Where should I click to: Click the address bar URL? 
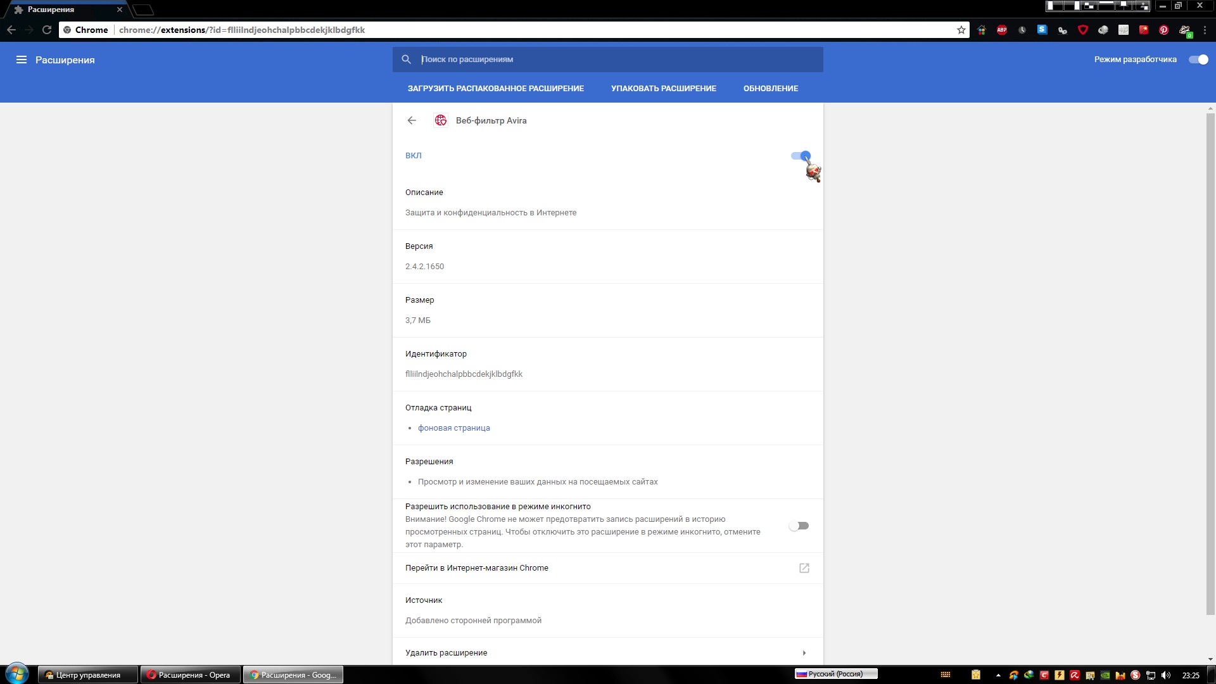coord(242,30)
